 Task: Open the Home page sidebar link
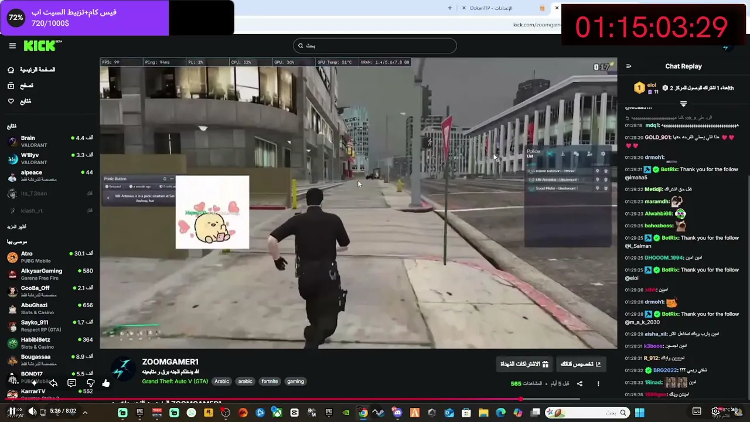[x=32, y=70]
